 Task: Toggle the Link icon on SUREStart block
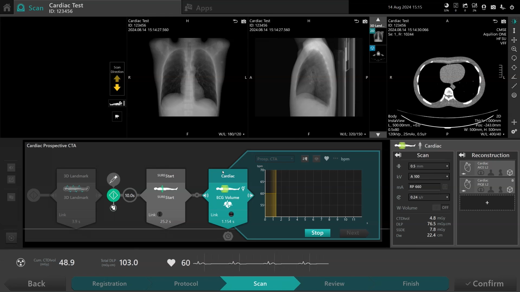pyautogui.click(x=160, y=214)
